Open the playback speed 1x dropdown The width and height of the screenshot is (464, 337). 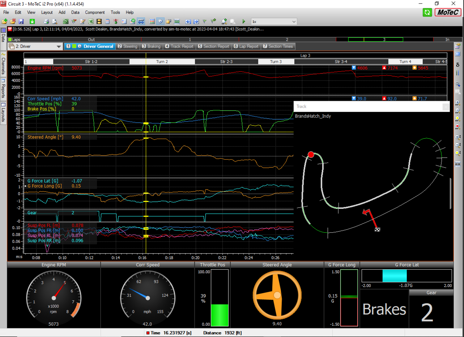pos(274,21)
